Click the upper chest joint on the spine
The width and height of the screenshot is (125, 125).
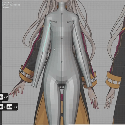(x=62, y=38)
